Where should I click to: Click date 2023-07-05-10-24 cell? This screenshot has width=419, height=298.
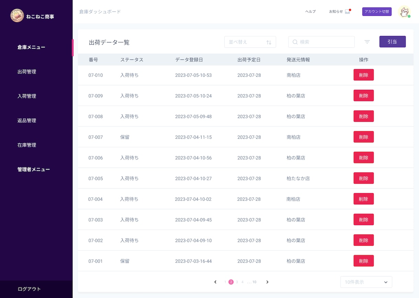point(193,96)
